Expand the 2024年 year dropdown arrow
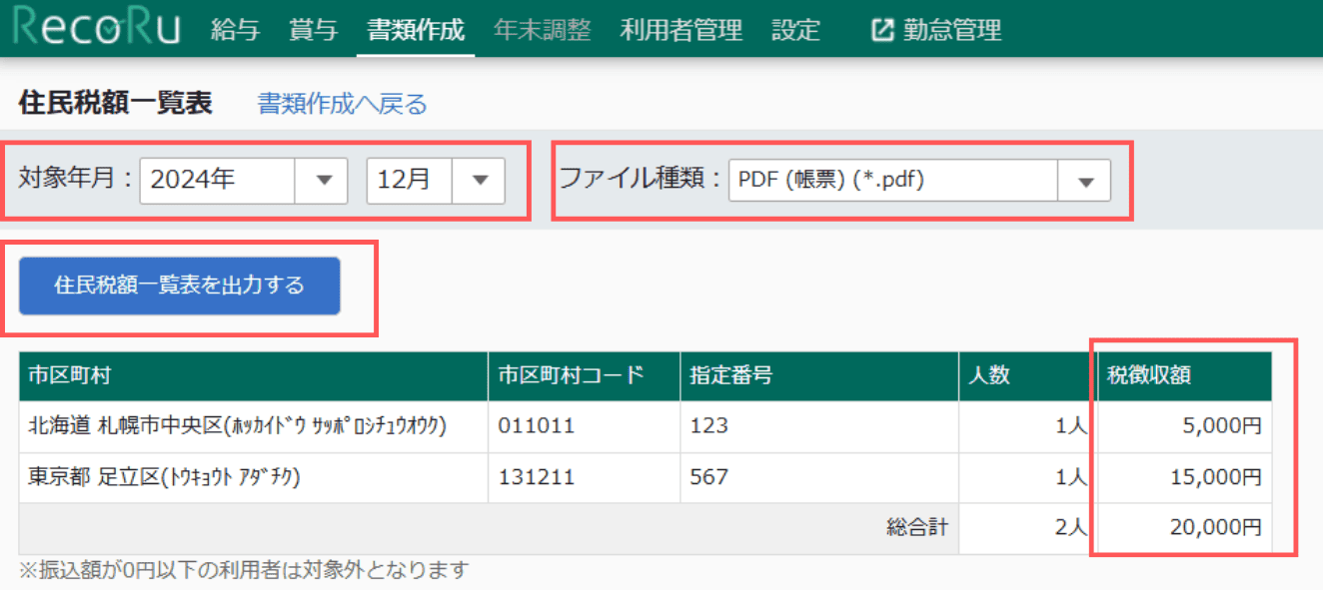This screenshot has height=590, width=1323. [x=322, y=181]
